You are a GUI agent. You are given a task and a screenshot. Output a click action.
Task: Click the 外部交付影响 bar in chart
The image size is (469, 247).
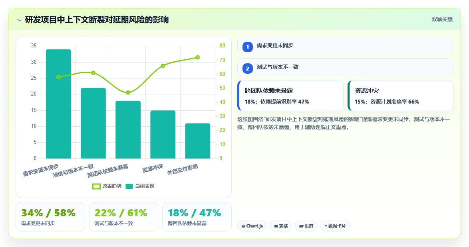point(198,141)
